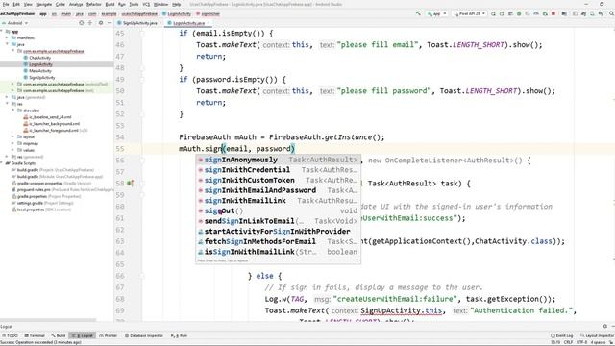Expand the manifests folder
The width and height of the screenshot is (615, 346).
(x=7, y=38)
